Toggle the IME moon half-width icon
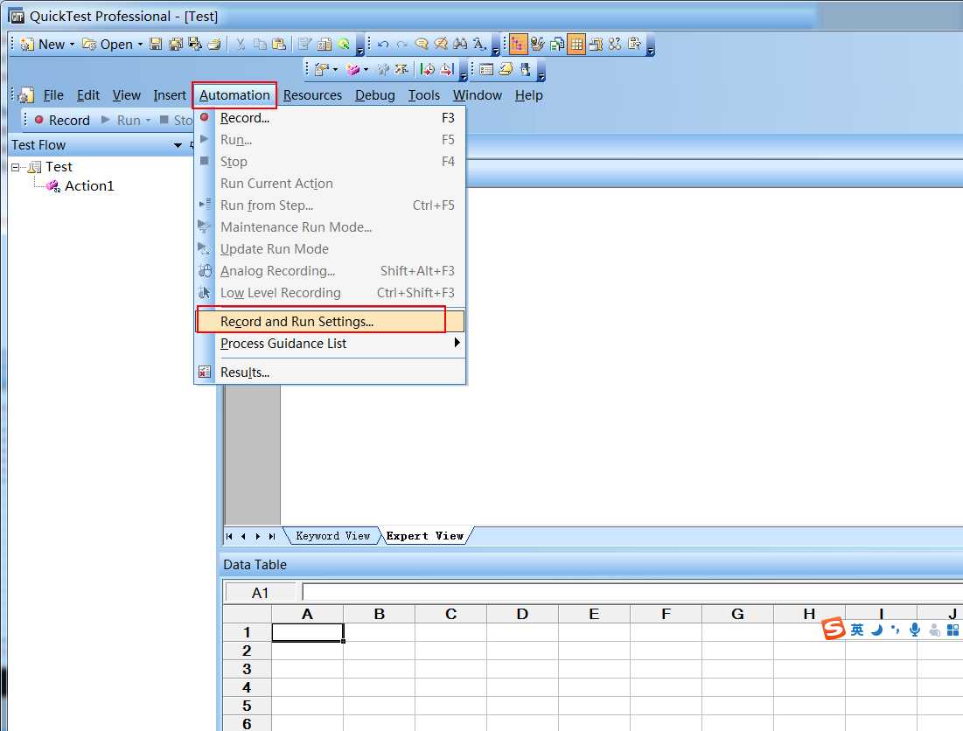 tap(877, 630)
